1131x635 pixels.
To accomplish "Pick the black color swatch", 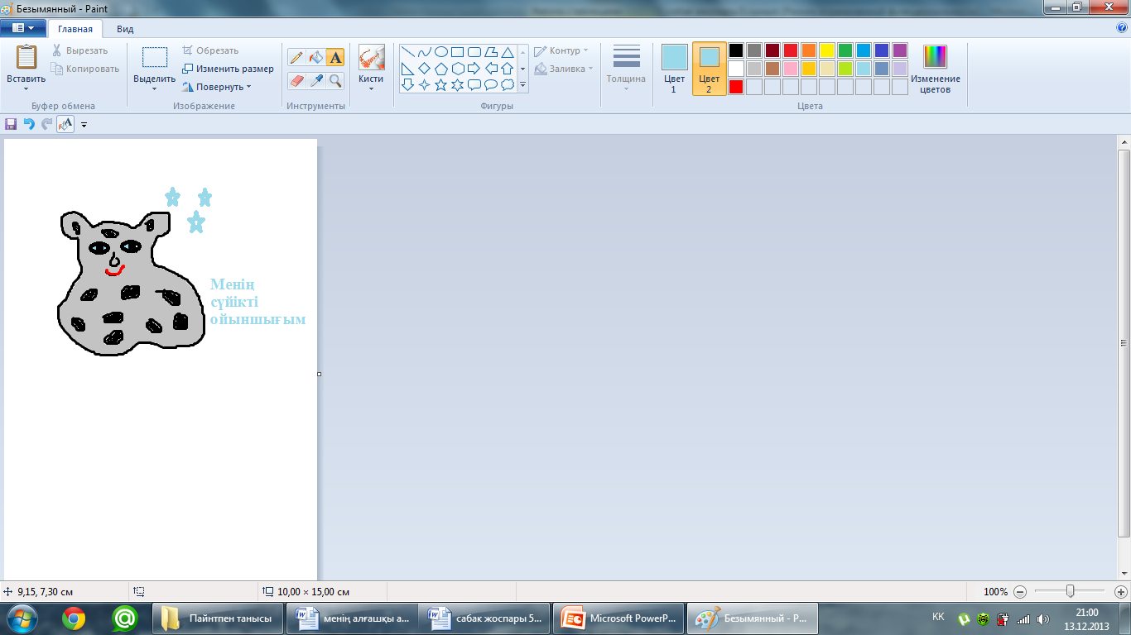I will pyautogui.click(x=736, y=50).
